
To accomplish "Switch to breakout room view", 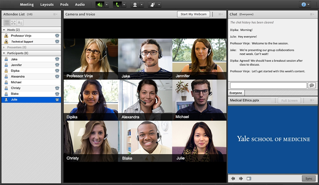I will click(x=13, y=22).
